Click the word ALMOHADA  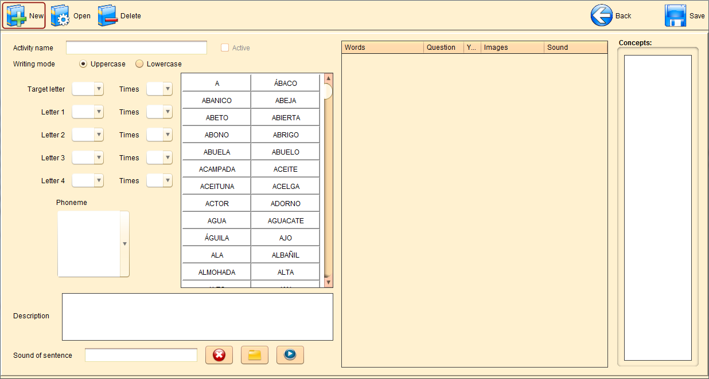click(x=217, y=272)
